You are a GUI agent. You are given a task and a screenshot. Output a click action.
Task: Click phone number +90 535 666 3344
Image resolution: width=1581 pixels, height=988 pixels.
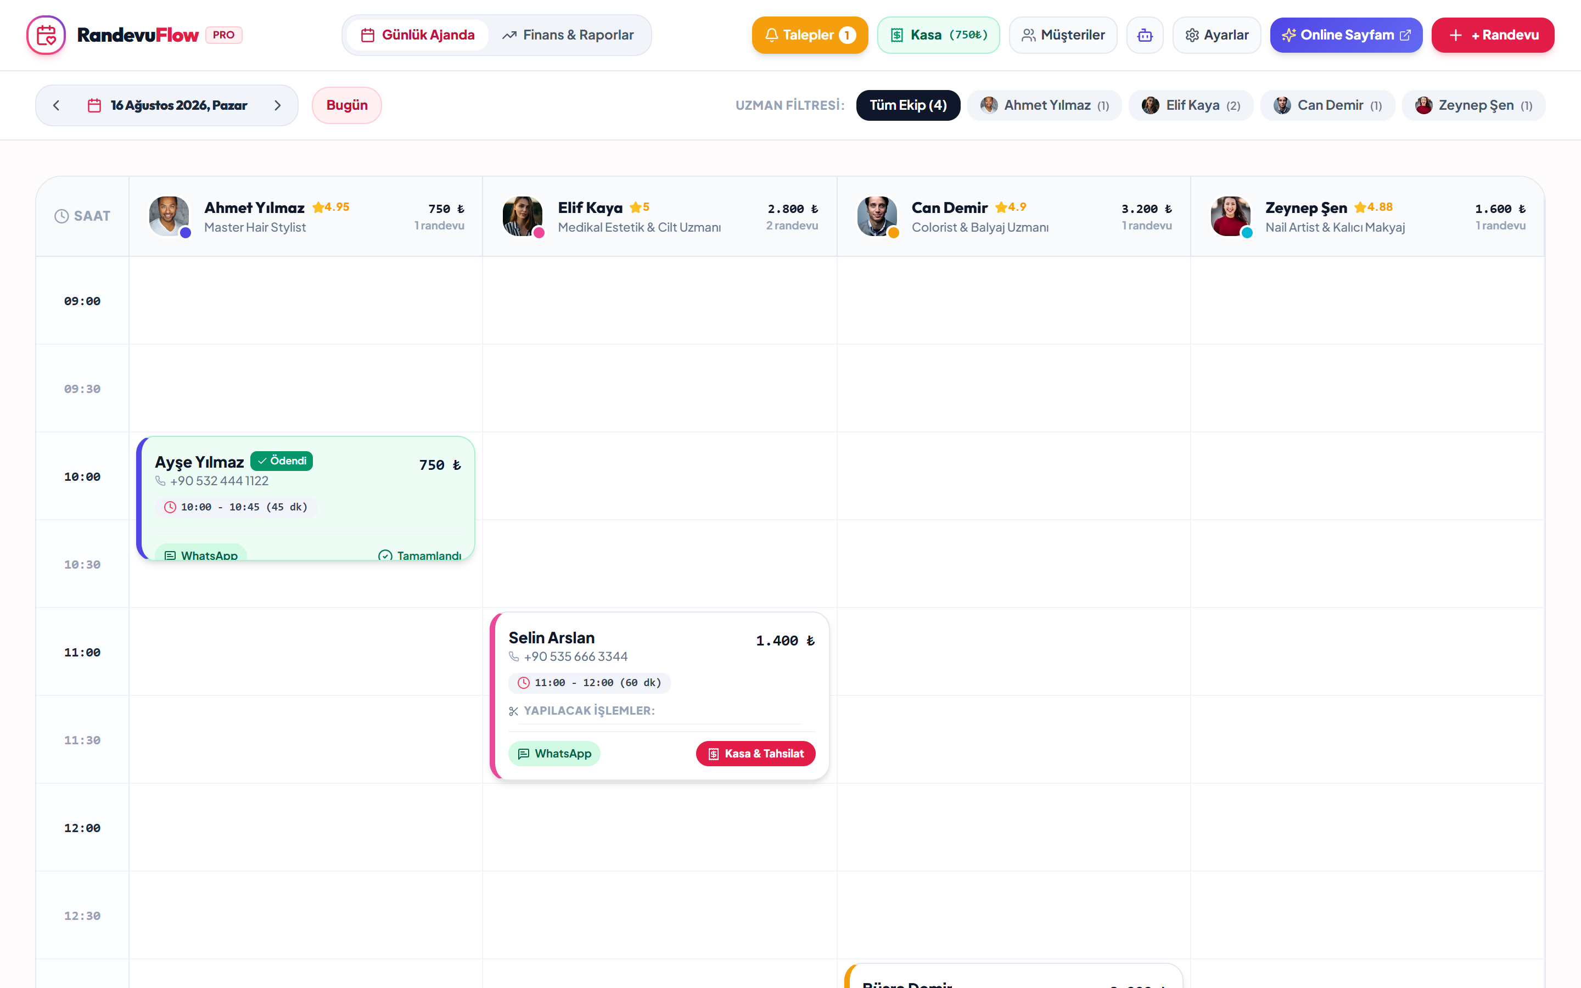(x=575, y=656)
